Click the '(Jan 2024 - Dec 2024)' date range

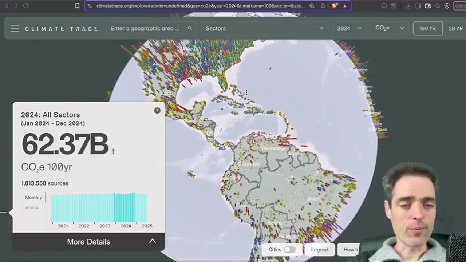(x=53, y=123)
